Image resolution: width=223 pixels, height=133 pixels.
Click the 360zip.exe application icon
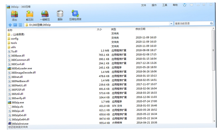tap(9, 102)
